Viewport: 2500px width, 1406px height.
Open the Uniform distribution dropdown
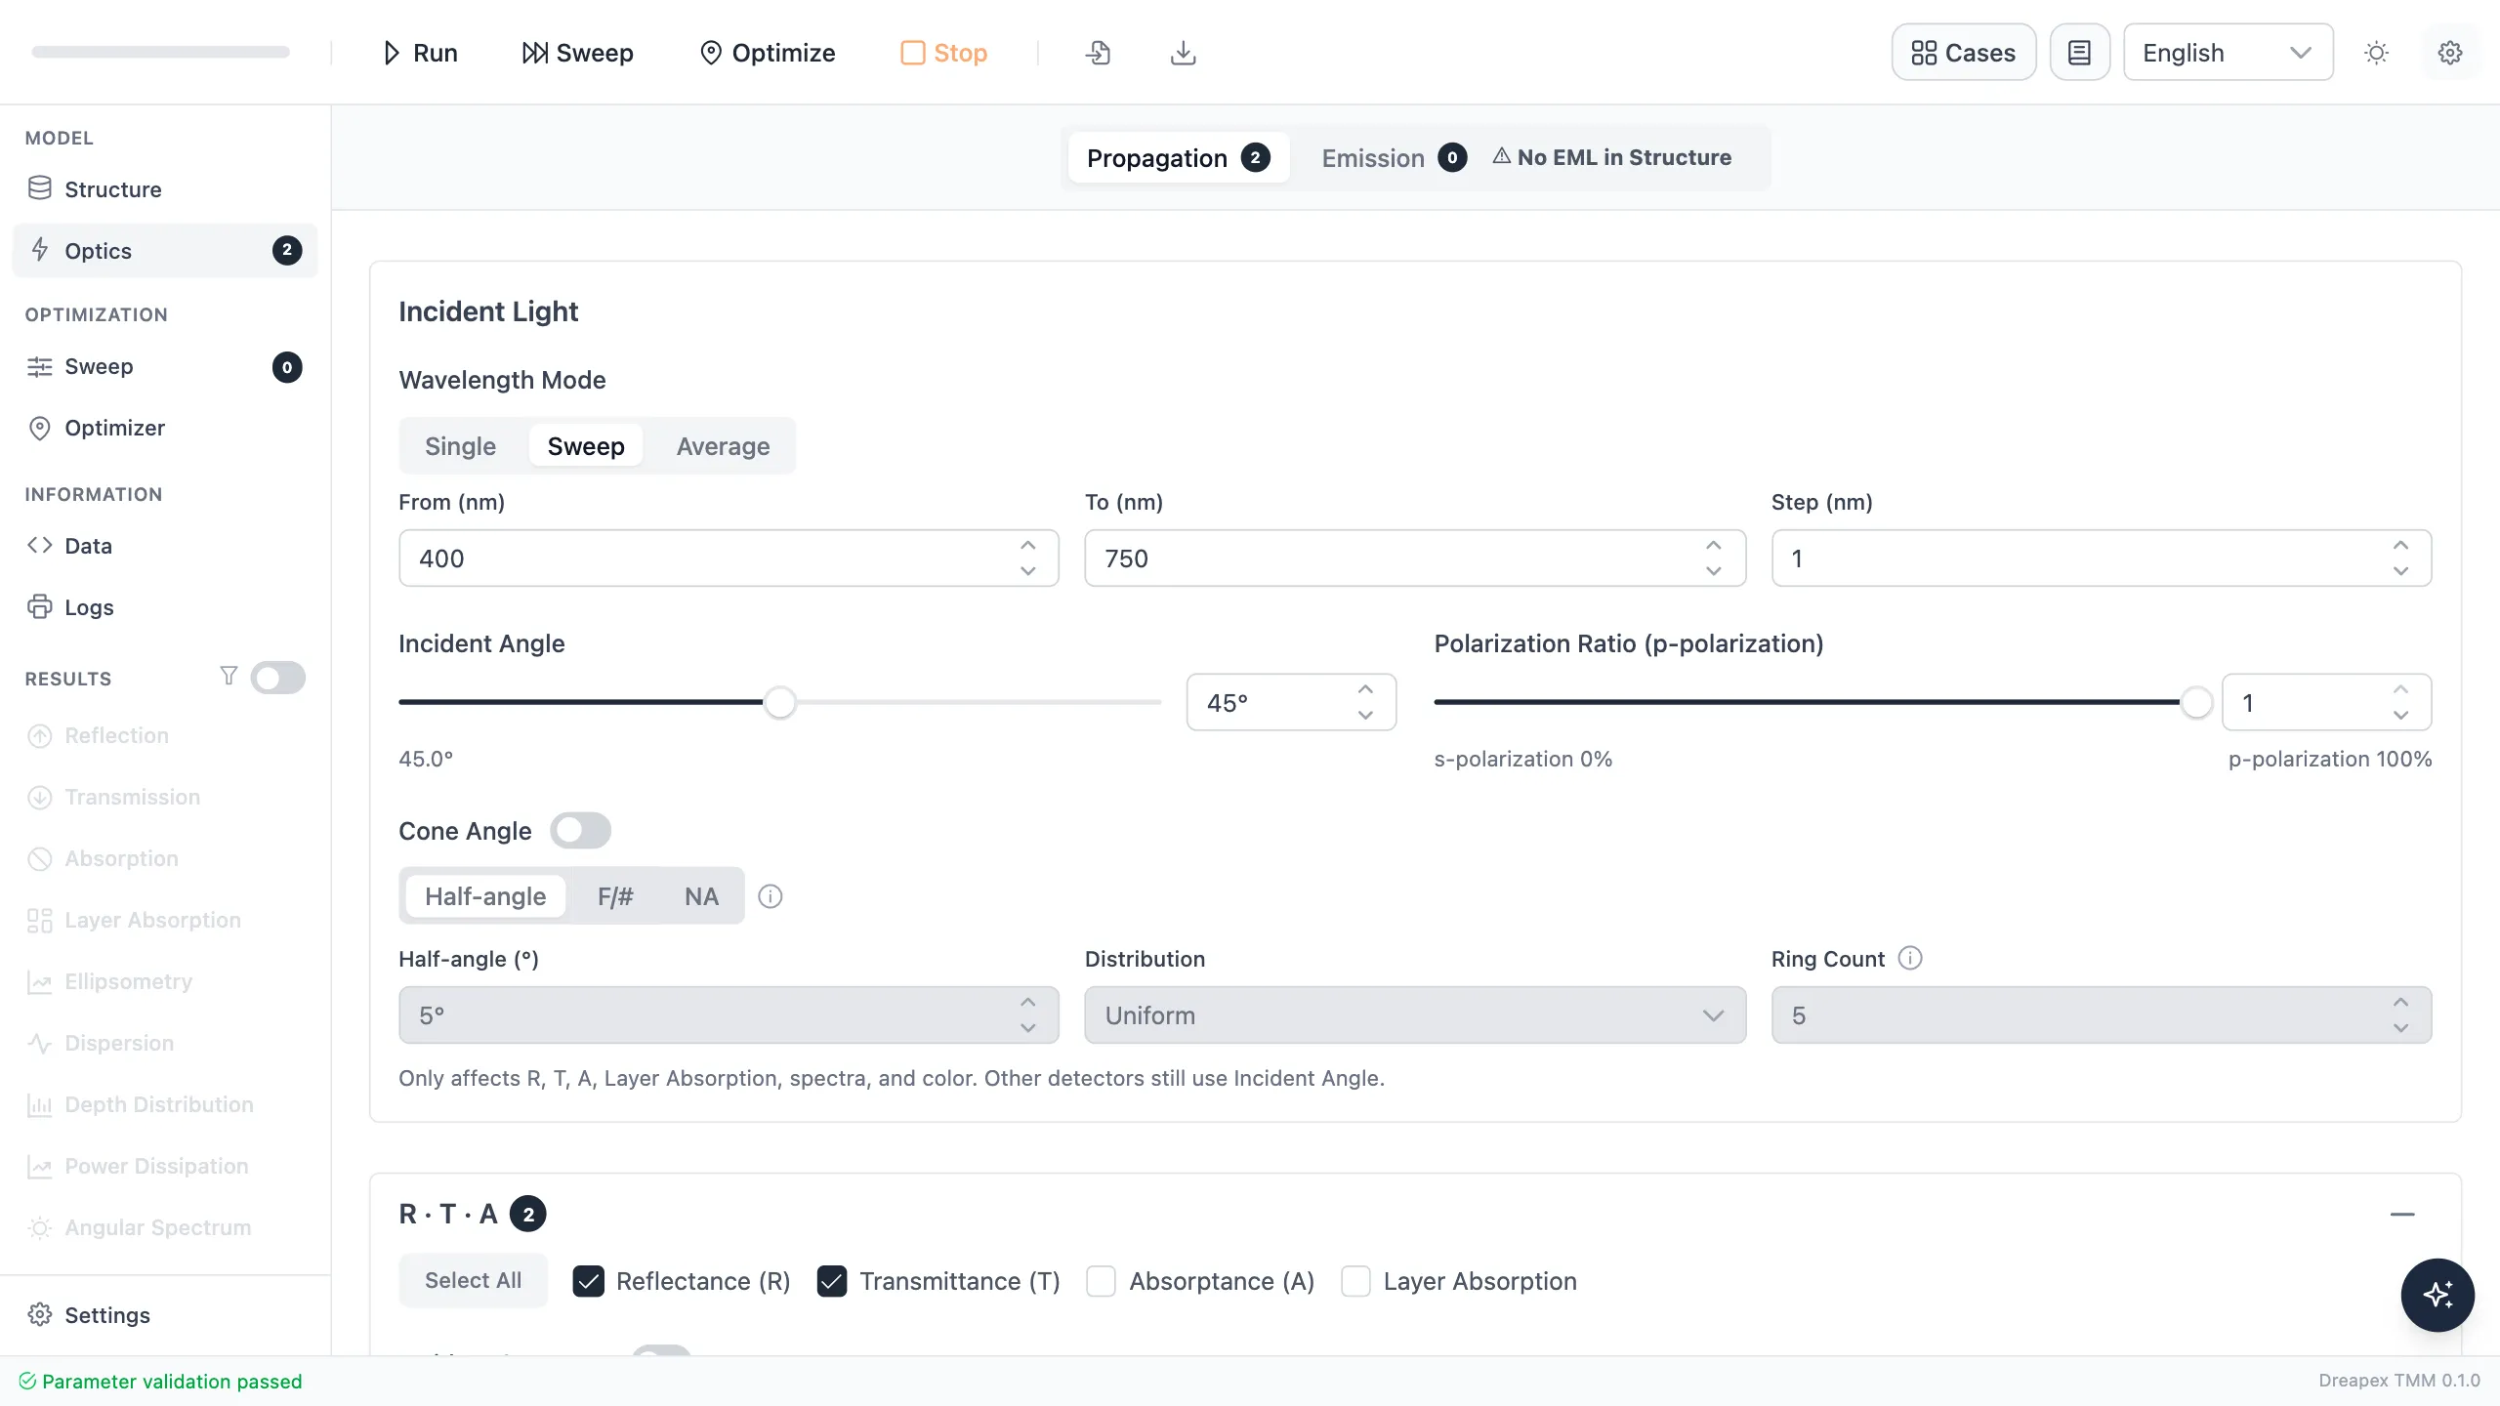[x=1415, y=1015]
